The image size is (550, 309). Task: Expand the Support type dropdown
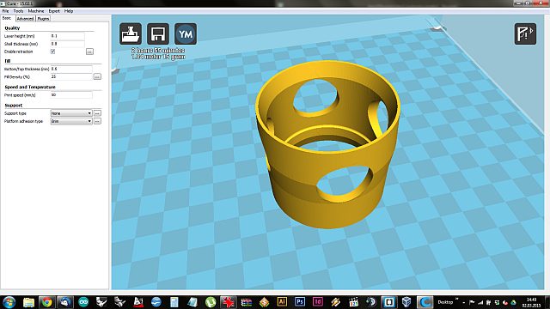71,113
